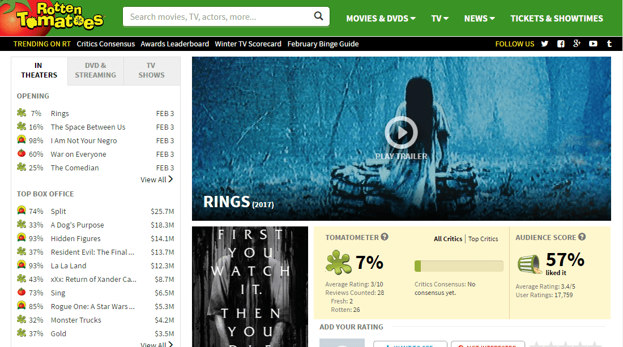Viewport: 623px width, 347px height.
Task: Select the All Critics tab
Action: (448, 239)
